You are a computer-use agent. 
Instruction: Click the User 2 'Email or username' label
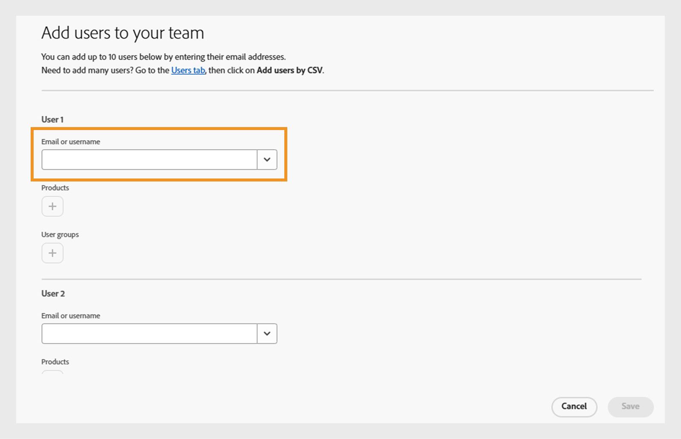click(x=71, y=316)
